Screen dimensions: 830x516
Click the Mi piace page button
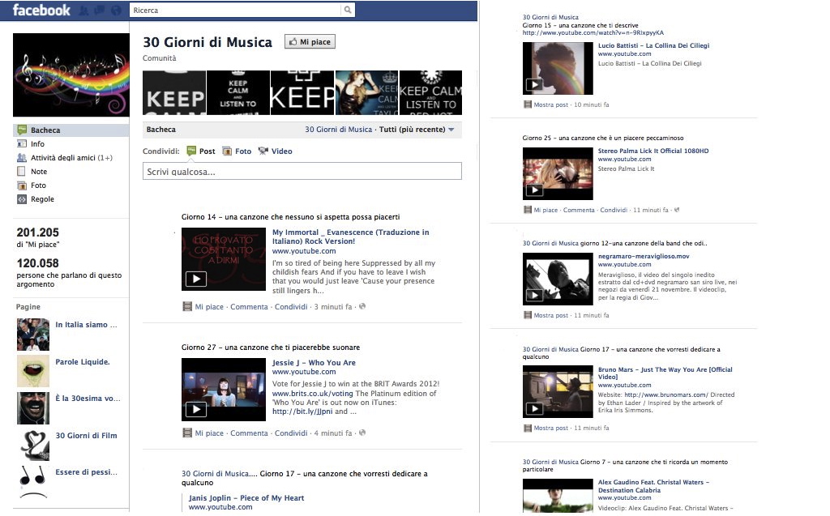(310, 42)
